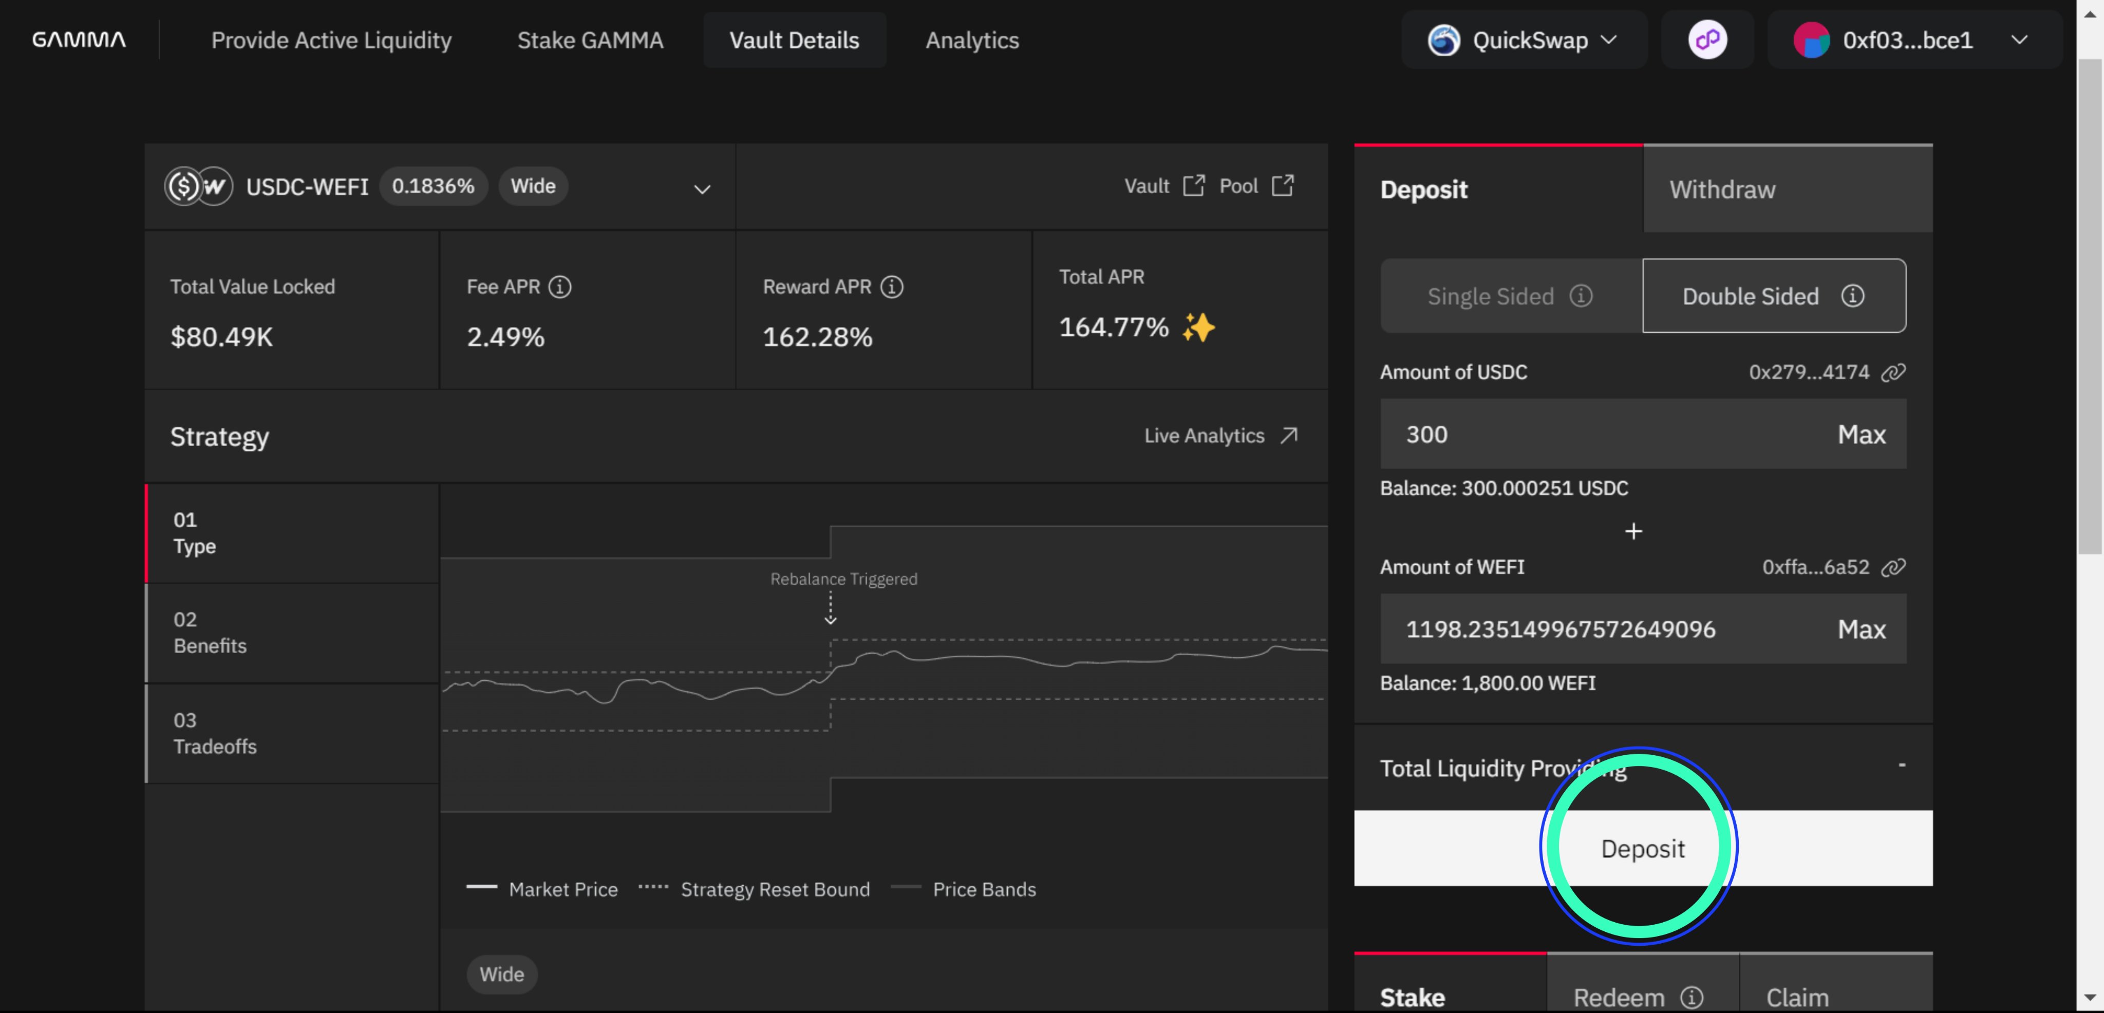Click the page vertical scrollbar thumb
Screen dimensions: 2104x1013
(x=2089, y=306)
